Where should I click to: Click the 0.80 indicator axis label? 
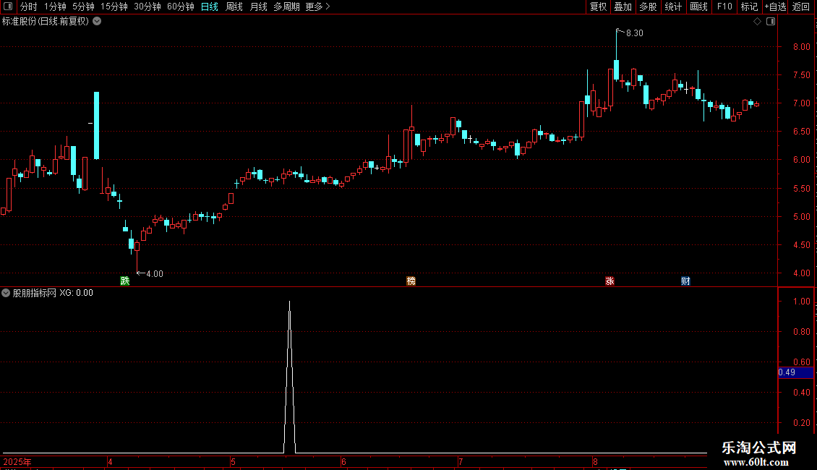pyautogui.click(x=801, y=331)
